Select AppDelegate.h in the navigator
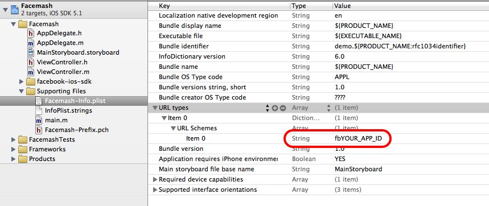 [x=59, y=34]
